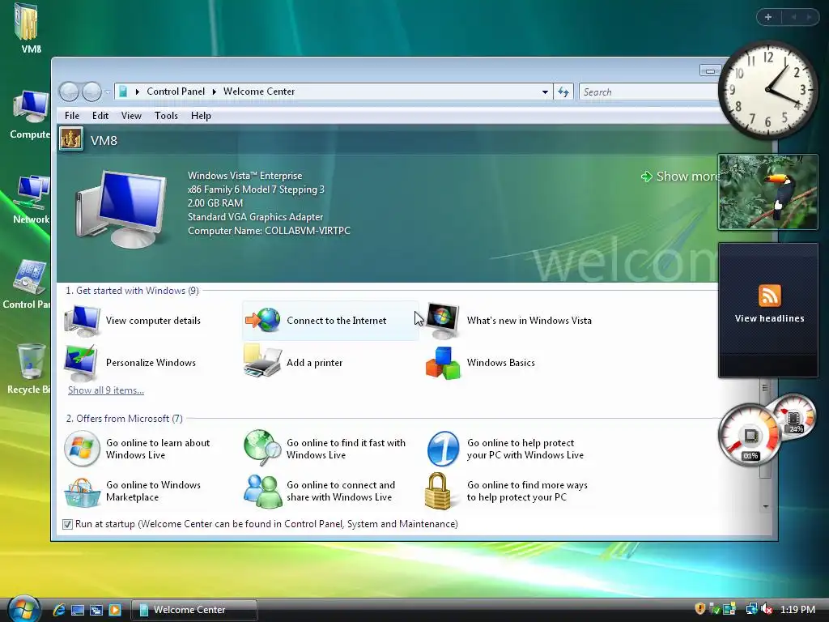Click the Welcome Center taskbar button
The width and height of the screenshot is (829, 622).
pos(194,610)
